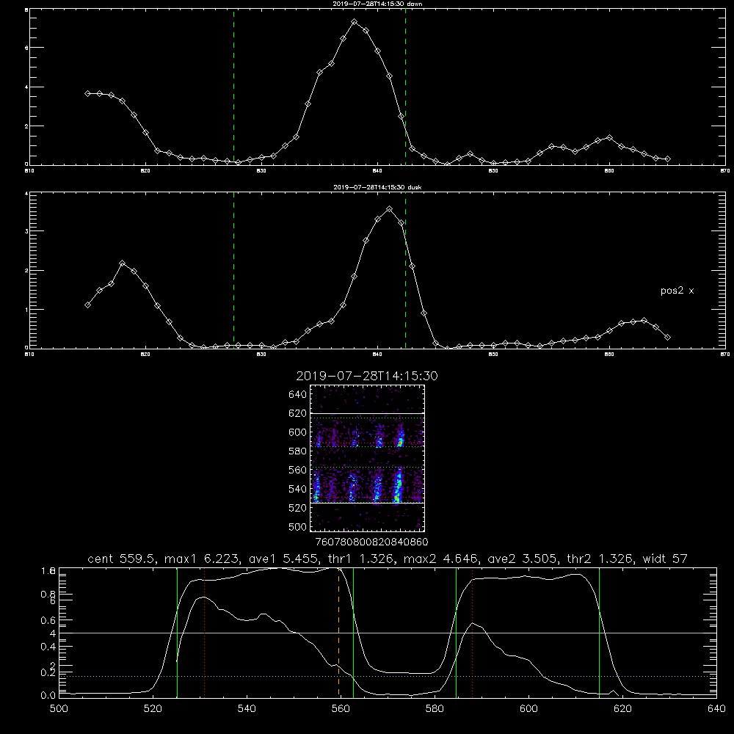Click the y-axis label 0.0 on bottom plot
Viewport: 734px width, 734px height.
48,696
